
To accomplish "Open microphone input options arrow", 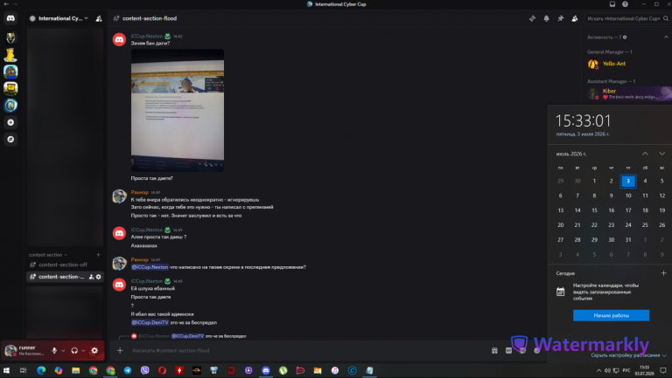I will pos(63,351).
